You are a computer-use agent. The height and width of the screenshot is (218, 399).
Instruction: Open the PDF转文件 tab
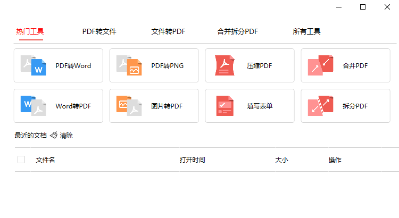[99, 31]
